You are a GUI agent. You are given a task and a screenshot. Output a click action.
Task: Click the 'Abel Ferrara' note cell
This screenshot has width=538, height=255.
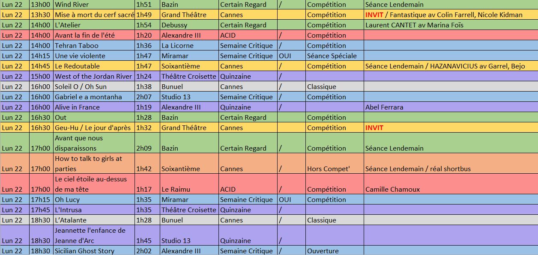pyautogui.click(x=384, y=107)
